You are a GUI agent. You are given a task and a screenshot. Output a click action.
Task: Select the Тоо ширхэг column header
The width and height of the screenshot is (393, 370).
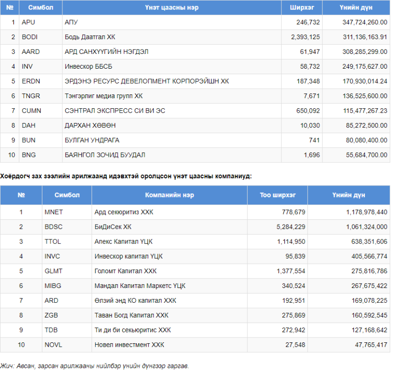coord(278,195)
